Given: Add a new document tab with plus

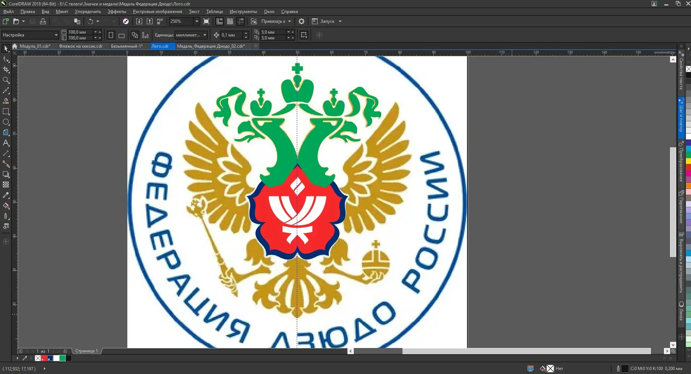Looking at the screenshot, I should pos(256,46).
